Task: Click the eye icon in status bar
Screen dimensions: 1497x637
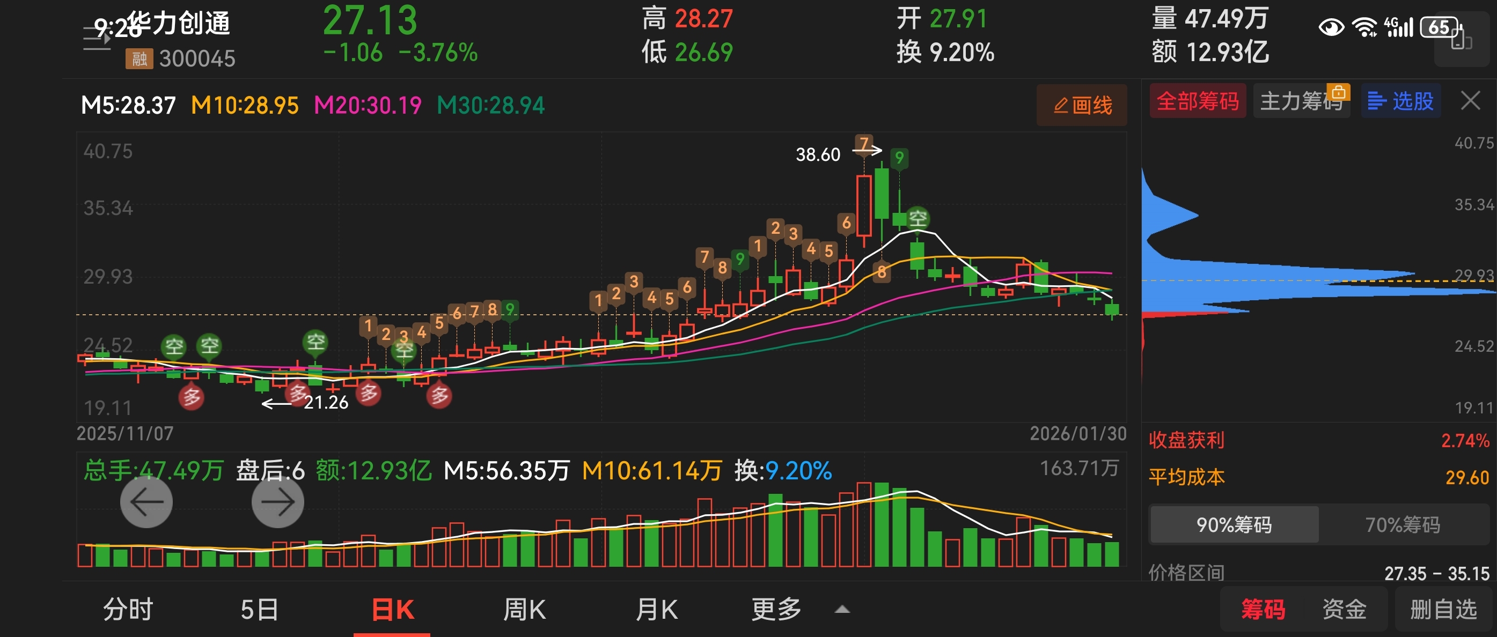Action: pos(1331,27)
